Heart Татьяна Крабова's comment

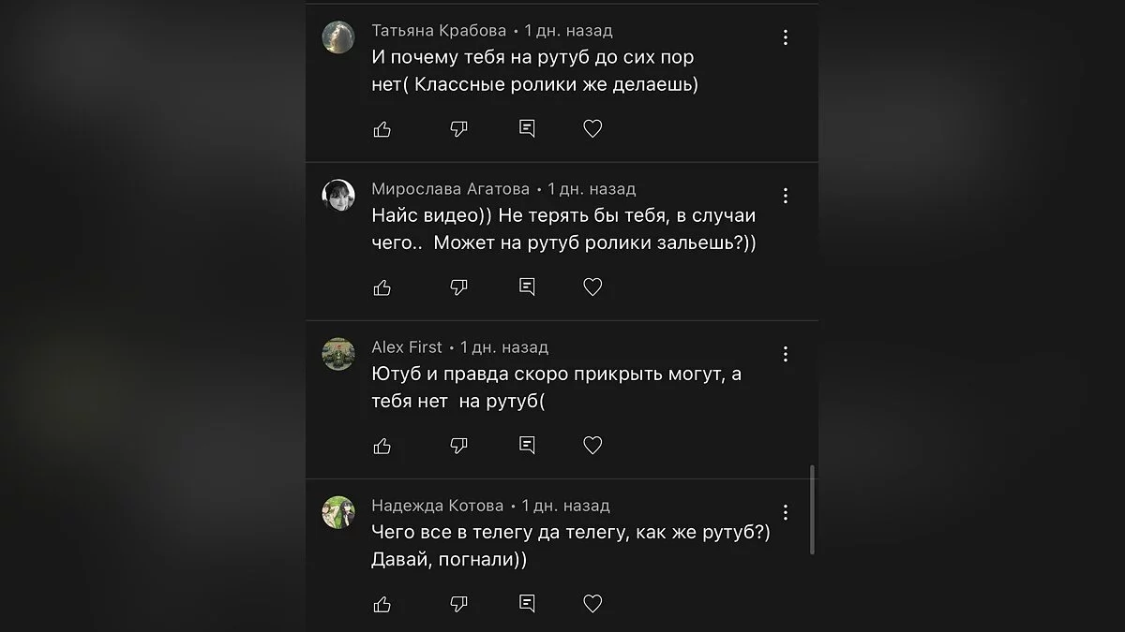(592, 129)
